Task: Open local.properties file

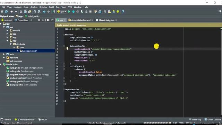Action: click(x=22, y=85)
